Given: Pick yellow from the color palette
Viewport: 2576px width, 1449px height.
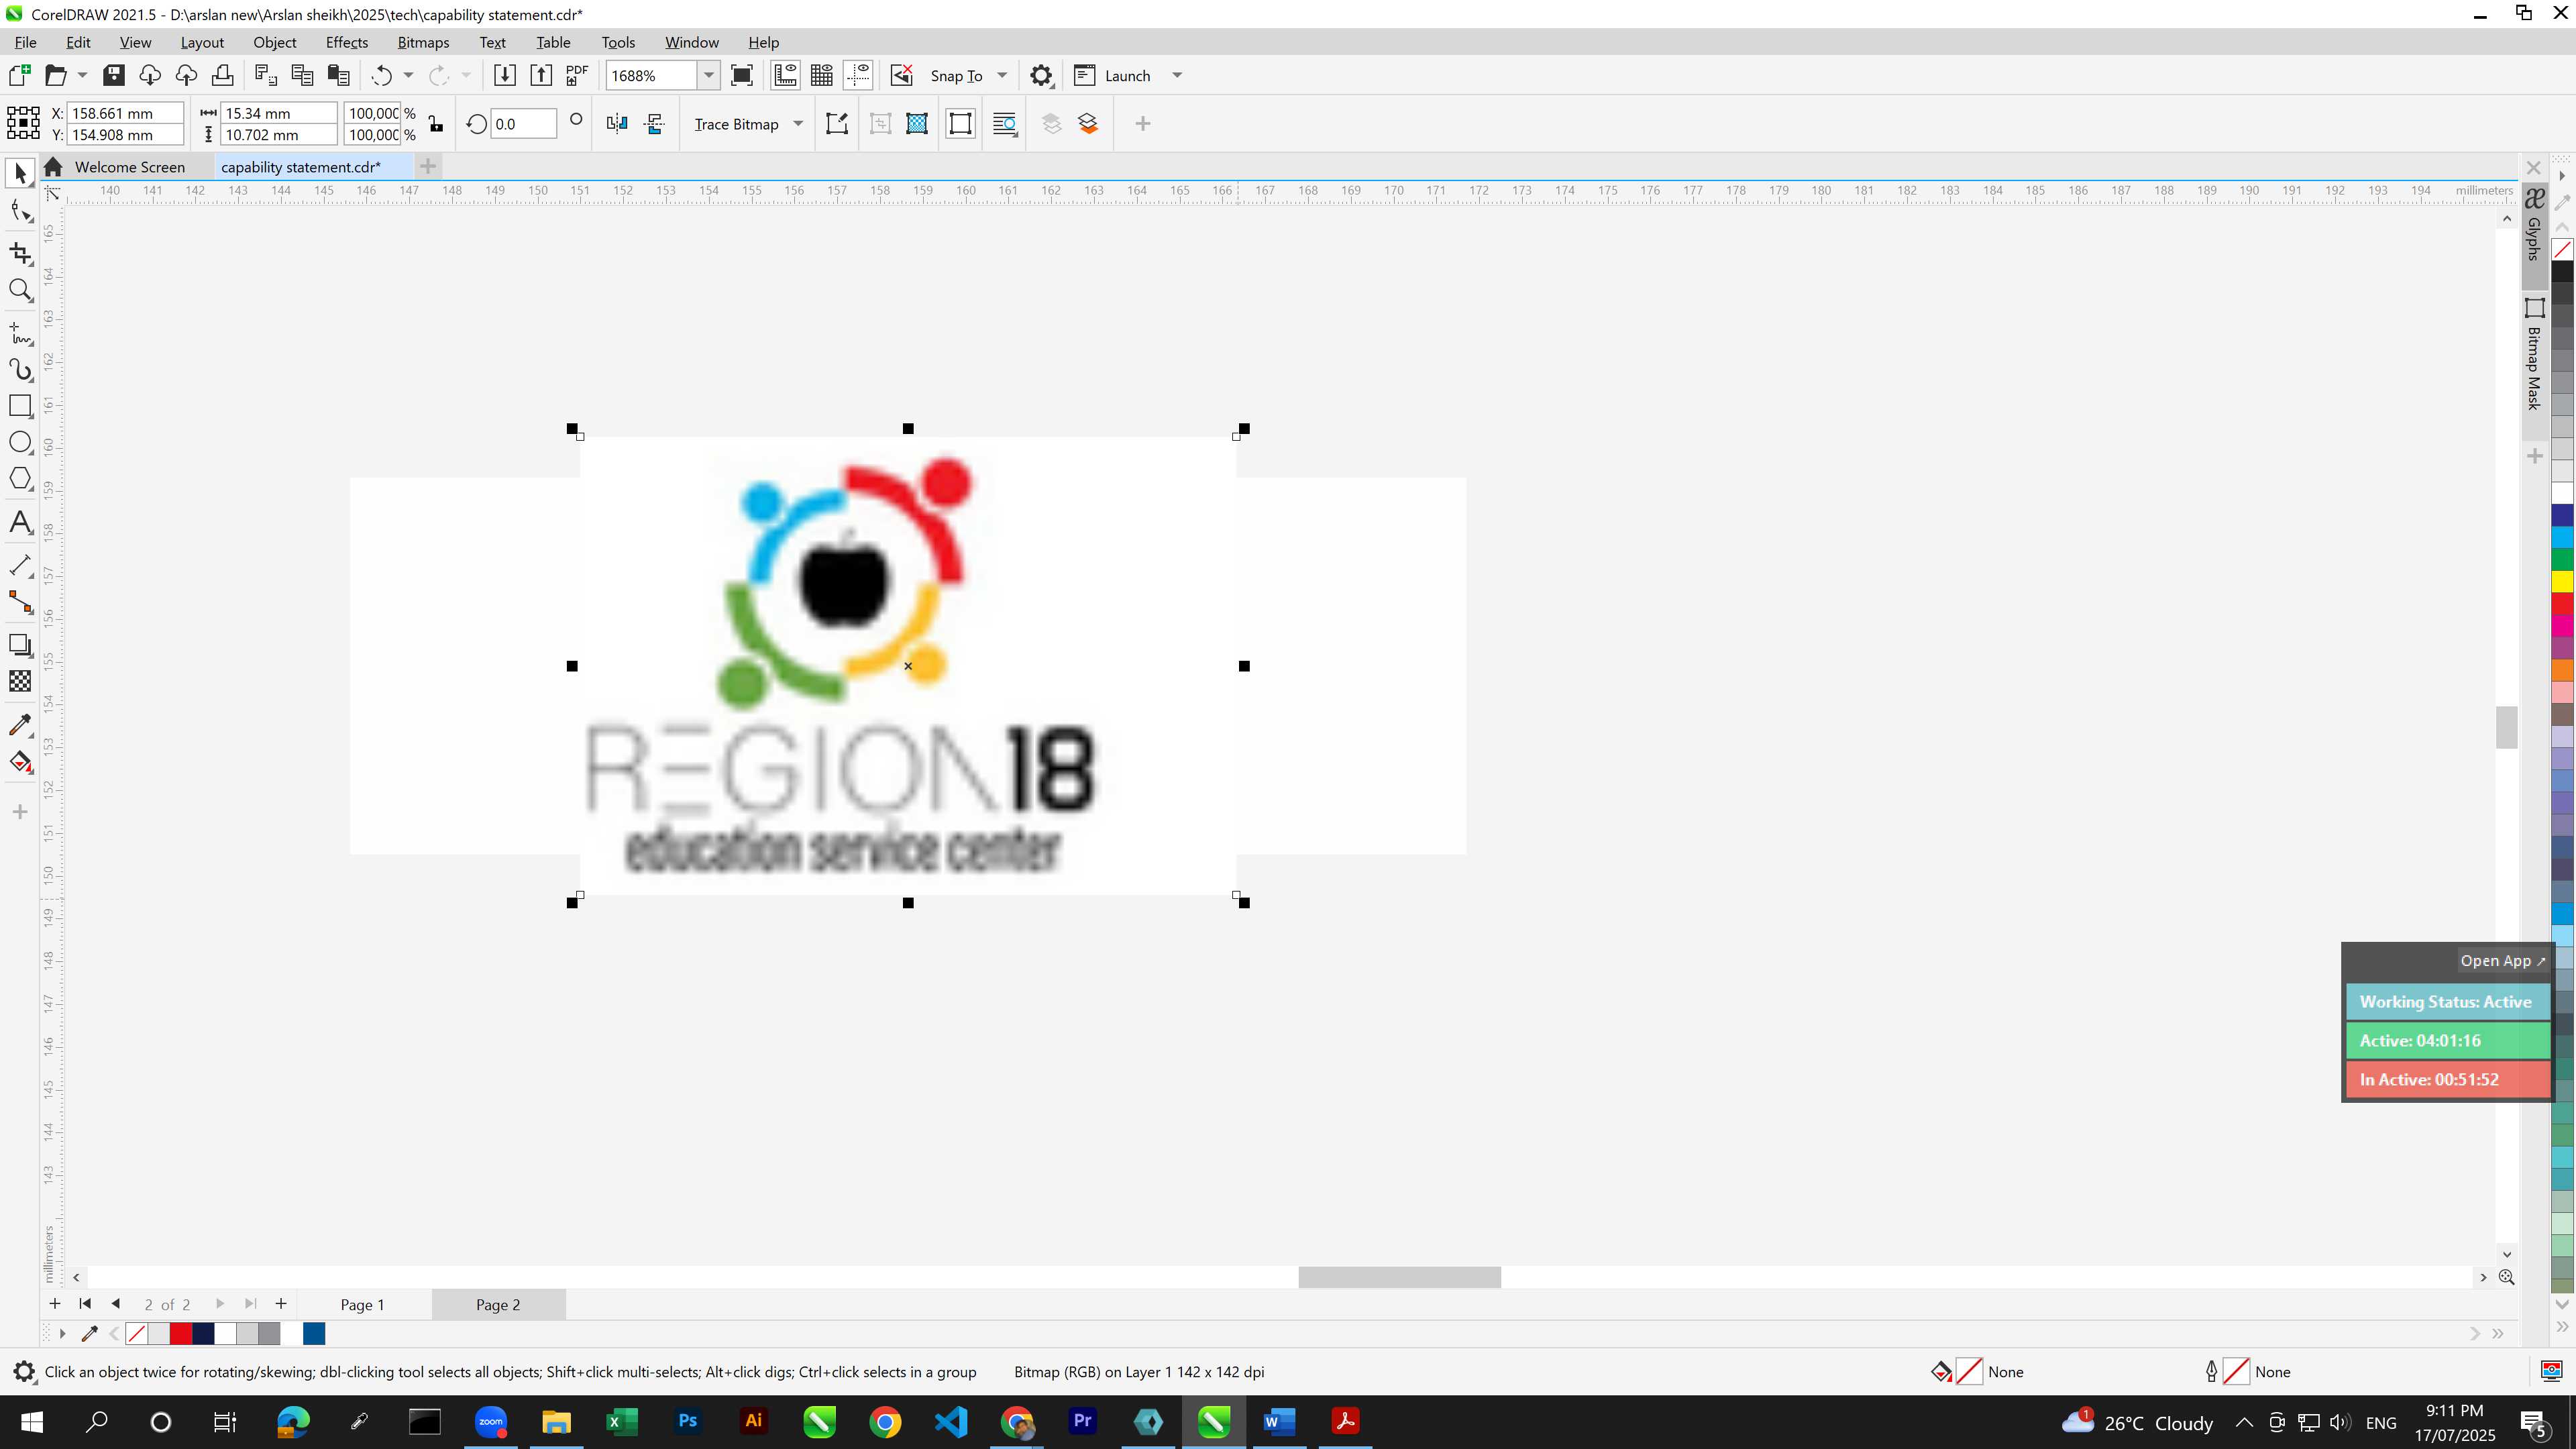Looking at the screenshot, I should pos(2562,582).
